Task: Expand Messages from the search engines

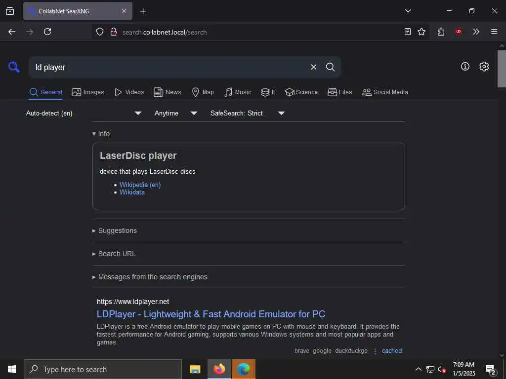Action: click(x=150, y=277)
